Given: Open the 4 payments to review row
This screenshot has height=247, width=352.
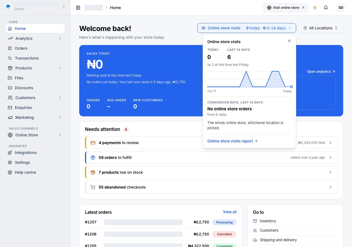Looking at the screenshot, I should point(211,143).
